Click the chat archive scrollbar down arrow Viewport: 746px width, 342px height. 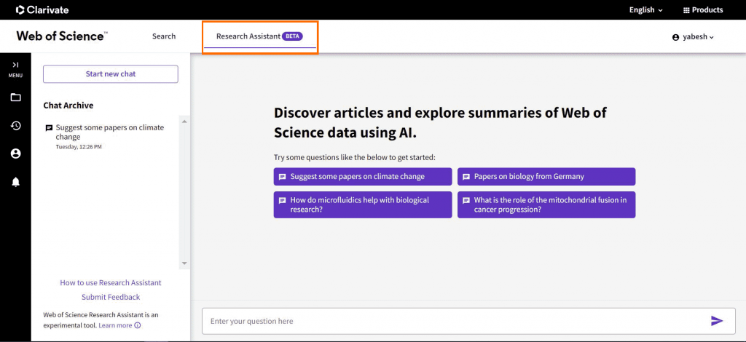point(184,263)
